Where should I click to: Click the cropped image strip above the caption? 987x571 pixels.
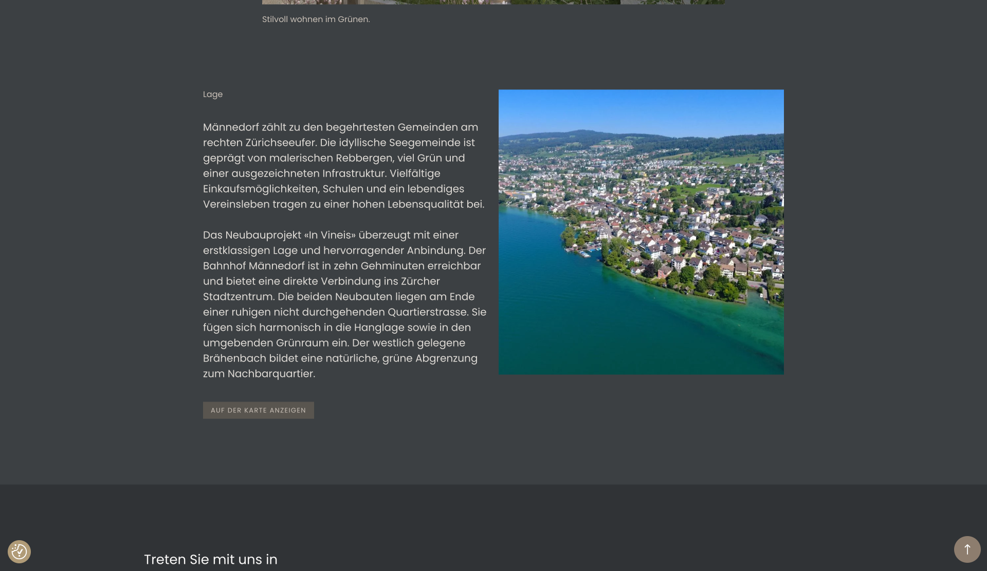pos(493,2)
